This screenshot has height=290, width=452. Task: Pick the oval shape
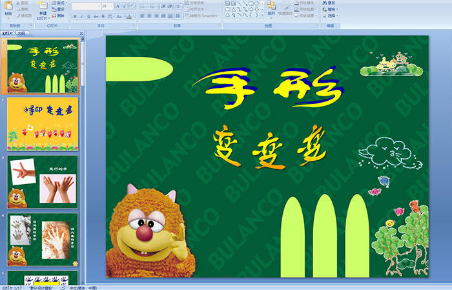click(256, 3)
